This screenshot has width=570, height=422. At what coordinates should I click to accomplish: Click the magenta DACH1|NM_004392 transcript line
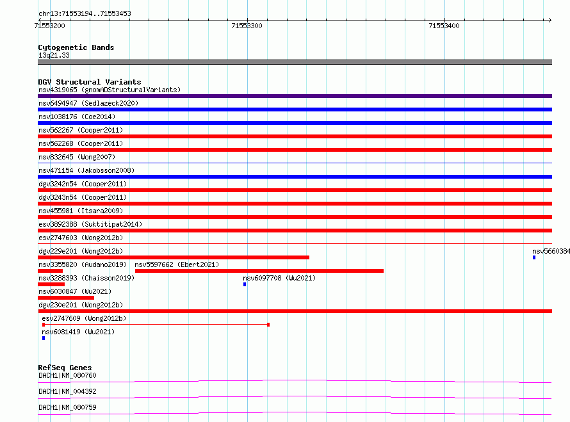[x=295, y=397]
